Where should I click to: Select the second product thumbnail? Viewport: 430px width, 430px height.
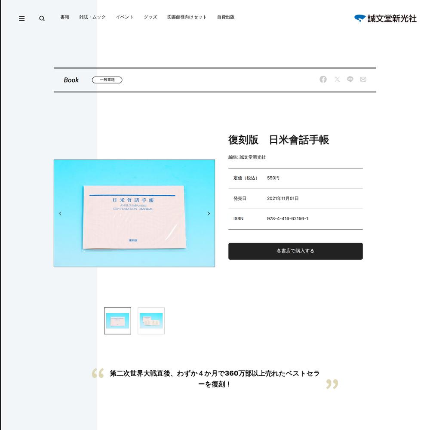(151, 321)
